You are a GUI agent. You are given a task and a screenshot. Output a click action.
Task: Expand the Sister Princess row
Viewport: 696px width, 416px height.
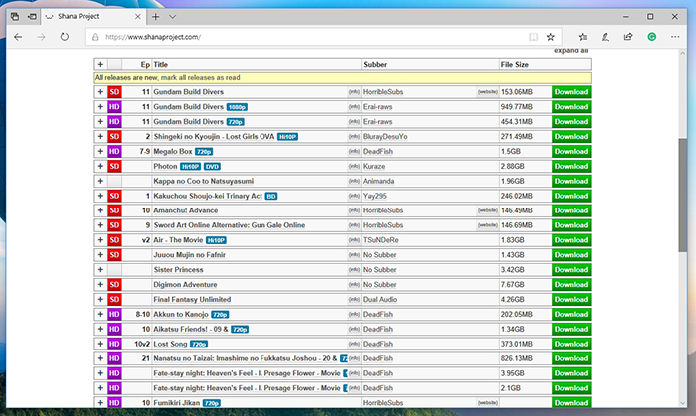100,269
